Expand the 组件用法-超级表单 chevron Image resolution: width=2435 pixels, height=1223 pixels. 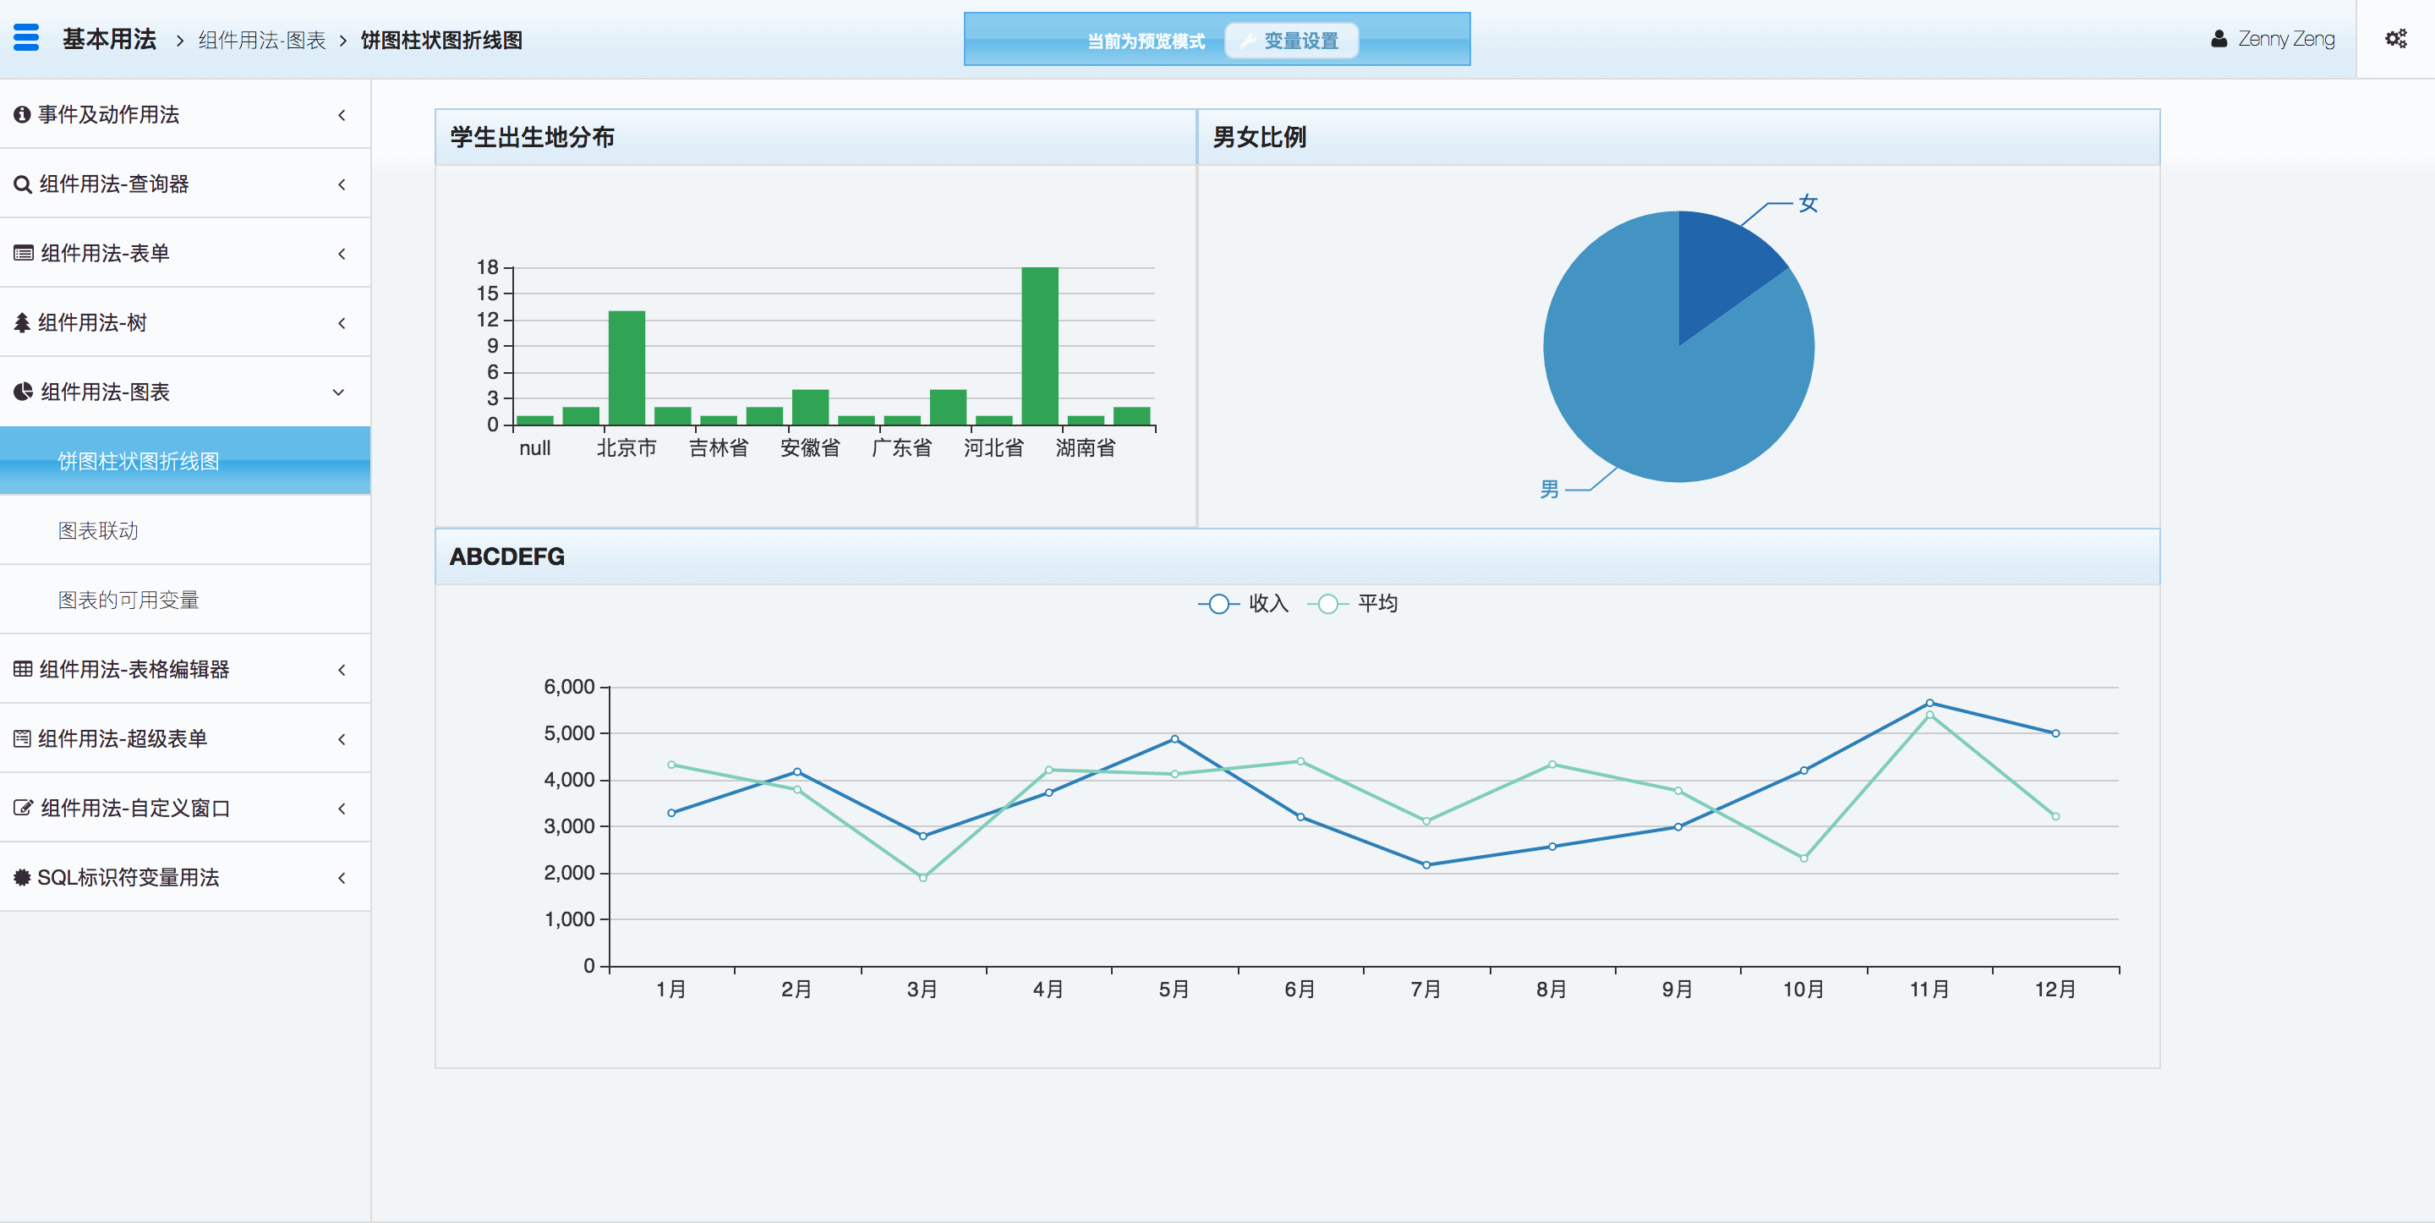[342, 738]
